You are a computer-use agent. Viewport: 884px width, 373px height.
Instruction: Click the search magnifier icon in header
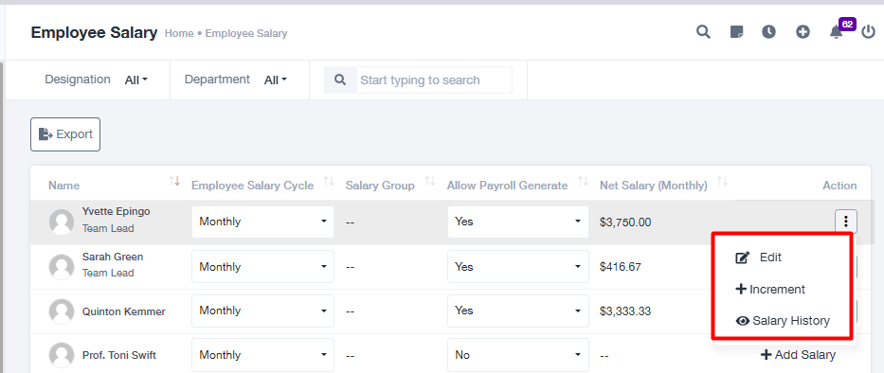(702, 32)
